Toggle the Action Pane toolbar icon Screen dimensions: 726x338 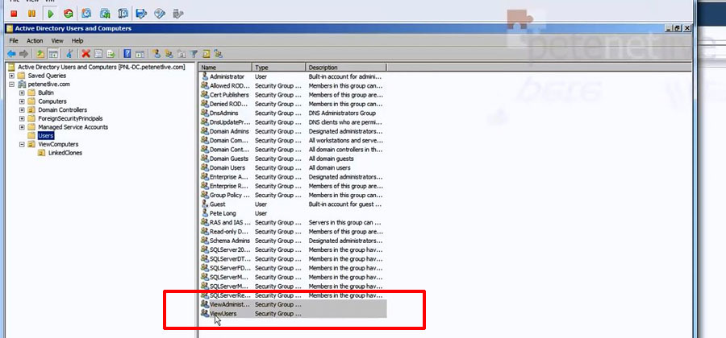coord(140,54)
